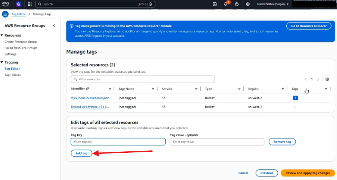
Task: Click 'us-west-2' in linkerd-eks-tfstate row
Action: [x=255, y=107]
